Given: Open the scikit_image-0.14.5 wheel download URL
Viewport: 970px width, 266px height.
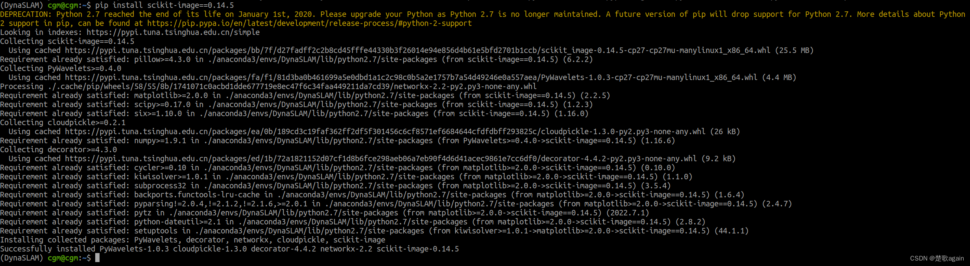Looking at the screenshot, I should tap(417, 50).
